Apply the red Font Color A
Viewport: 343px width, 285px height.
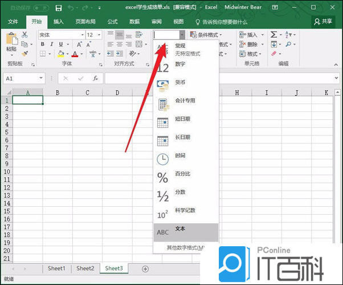pos(75,54)
